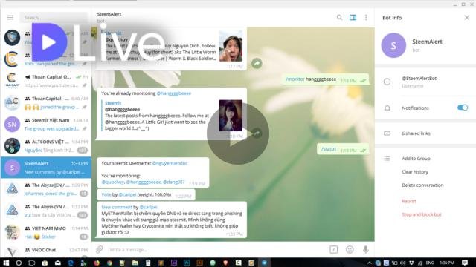
Task: Open the VIET NAM MMO chat
Action: coord(46,232)
